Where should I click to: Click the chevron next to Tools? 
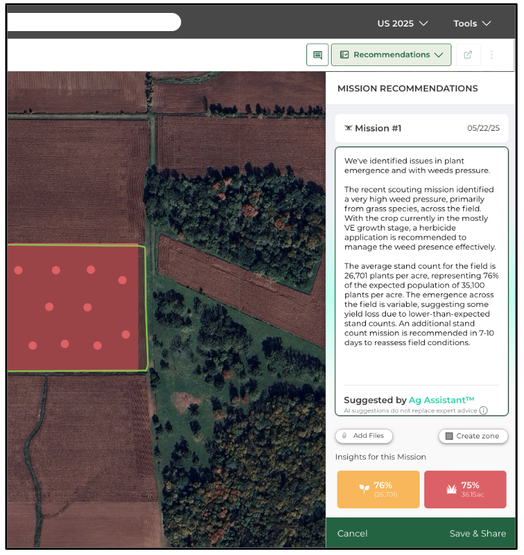486,23
